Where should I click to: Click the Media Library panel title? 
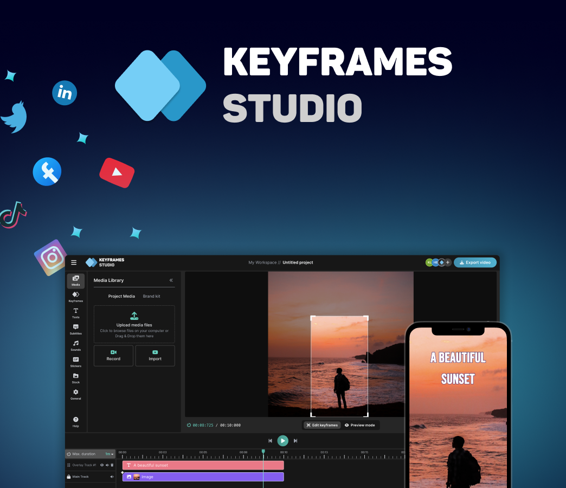(x=108, y=280)
